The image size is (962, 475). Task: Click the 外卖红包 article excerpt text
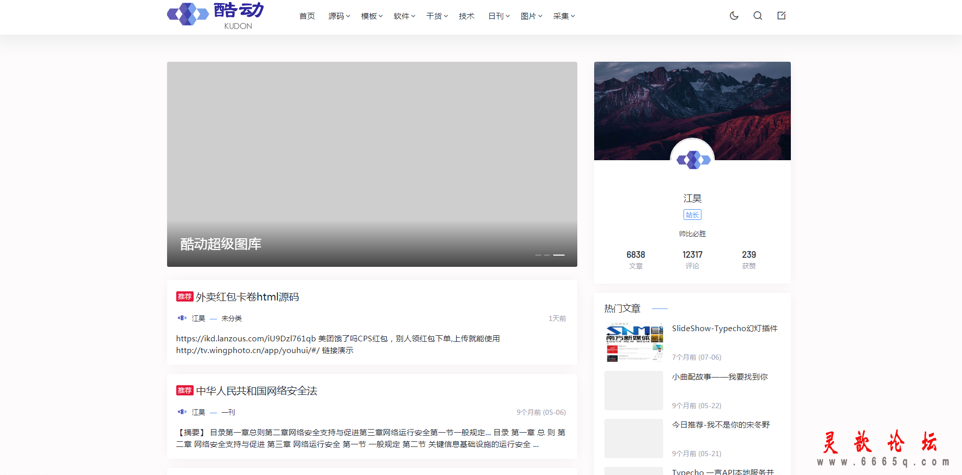pos(338,344)
